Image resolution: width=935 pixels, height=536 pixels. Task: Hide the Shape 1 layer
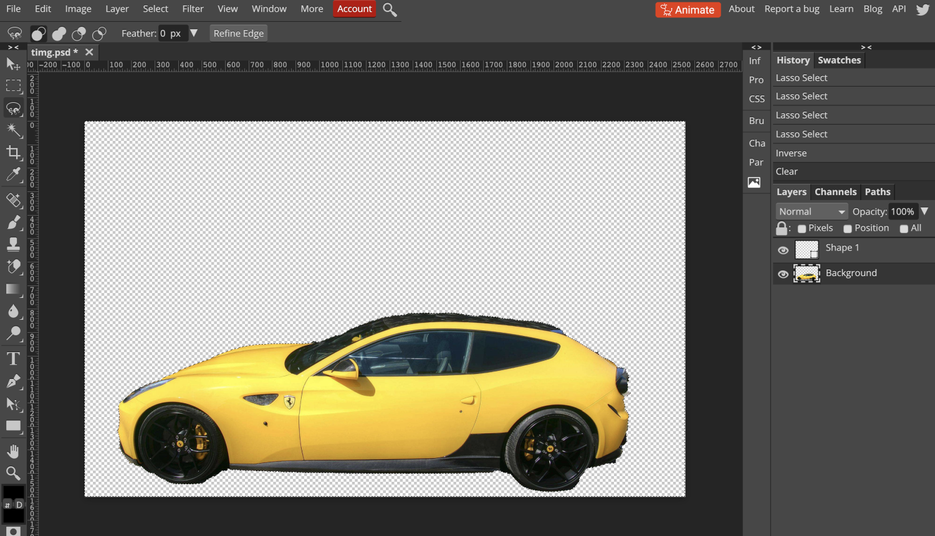783,251
